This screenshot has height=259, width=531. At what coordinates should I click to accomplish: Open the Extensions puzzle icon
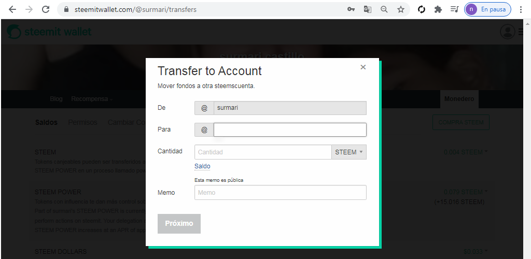click(x=438, y=9)
